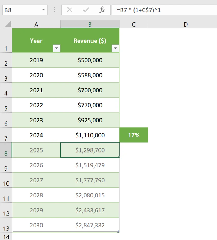The height and width of the screenshot is (240, 217).
Task: Open the Name Box dropdown arrow
Action: (43, 10)
